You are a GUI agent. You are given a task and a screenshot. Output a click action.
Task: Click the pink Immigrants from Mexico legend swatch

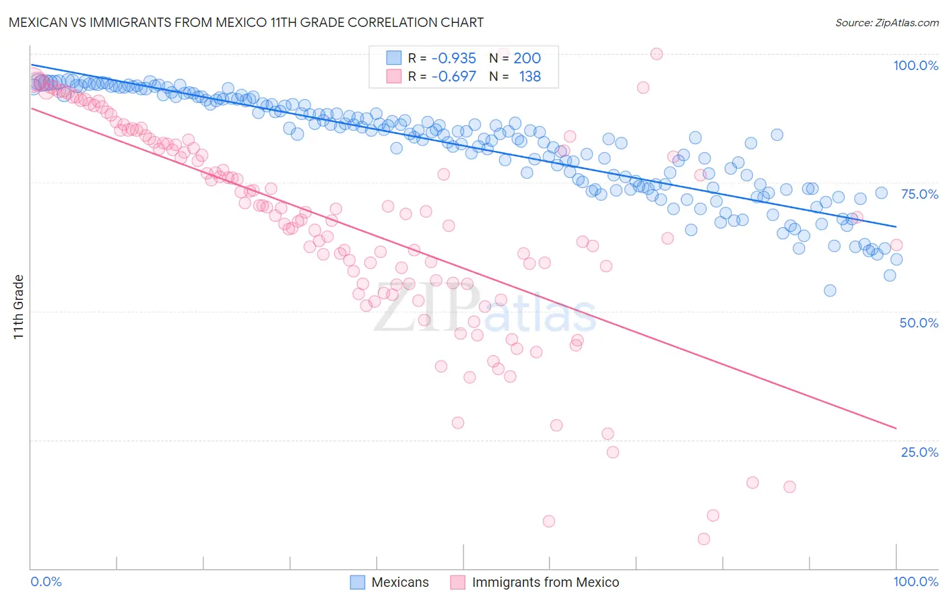458,582
